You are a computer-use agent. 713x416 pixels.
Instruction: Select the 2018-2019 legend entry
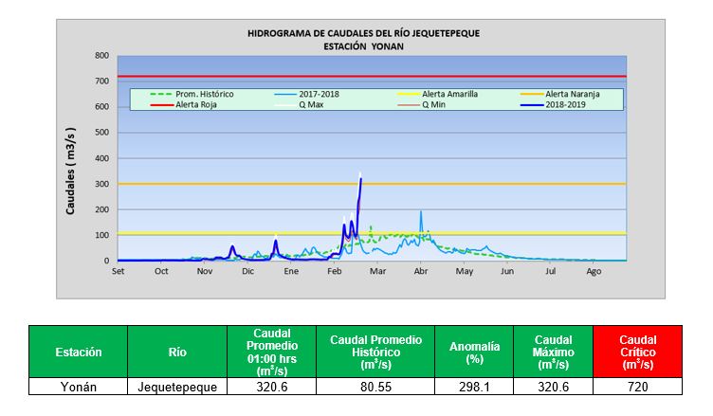[x=566, y=105]
